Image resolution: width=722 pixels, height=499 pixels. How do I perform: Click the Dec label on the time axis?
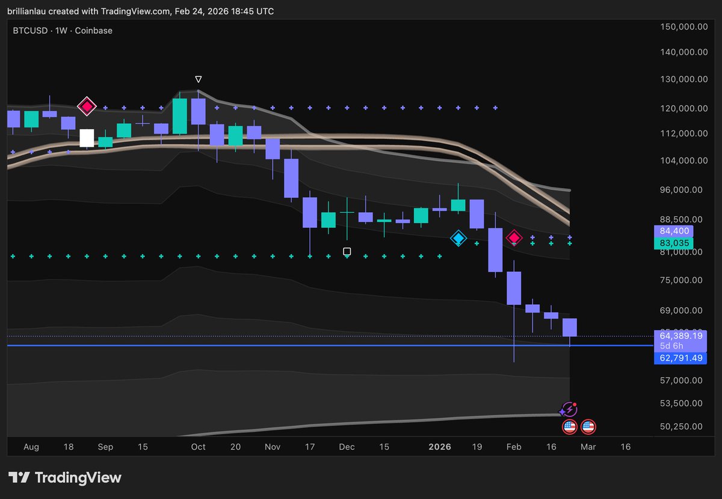(x=347, y=447)
